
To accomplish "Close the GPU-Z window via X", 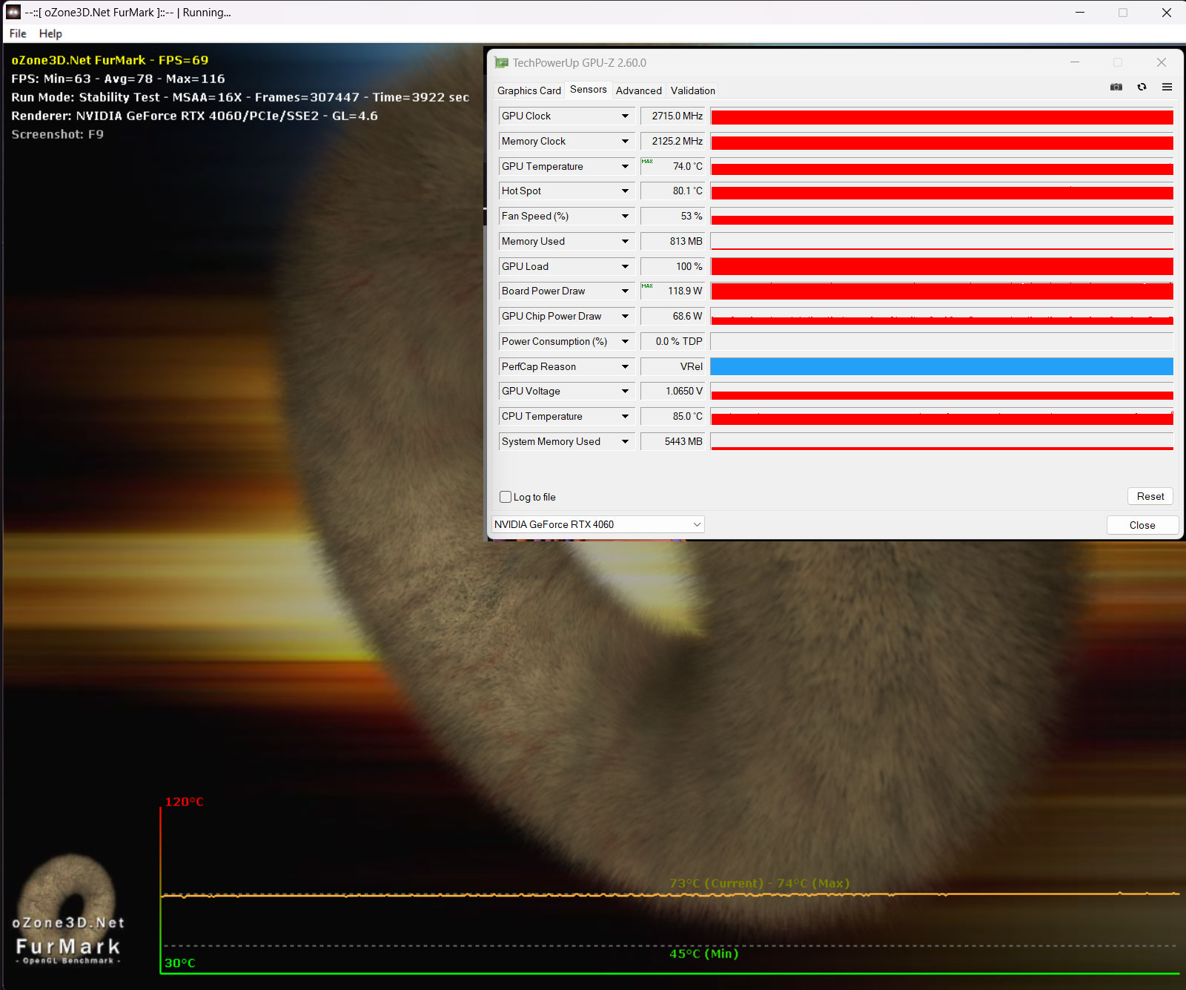I will tap(1162, 63).
